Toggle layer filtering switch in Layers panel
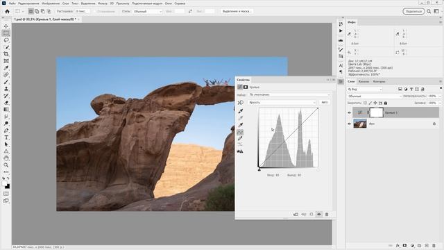 pyautogui.click(x=441, y=88)
